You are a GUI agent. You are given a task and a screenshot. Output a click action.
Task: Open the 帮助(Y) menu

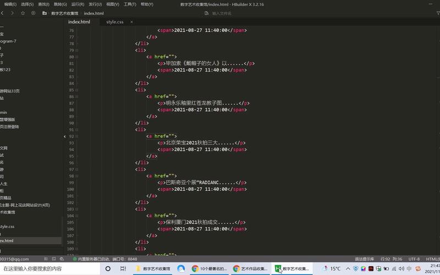tap(147, 4)
